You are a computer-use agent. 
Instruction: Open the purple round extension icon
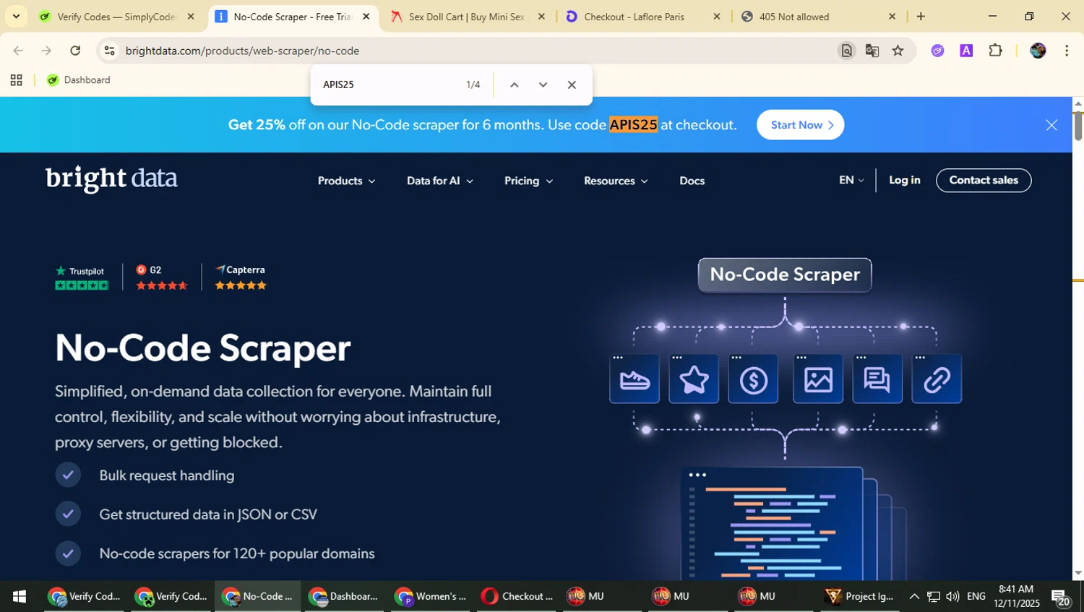coord(938,51)
